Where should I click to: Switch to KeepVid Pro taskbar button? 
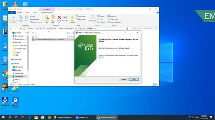pyautogui.click(x=85, y=117)
